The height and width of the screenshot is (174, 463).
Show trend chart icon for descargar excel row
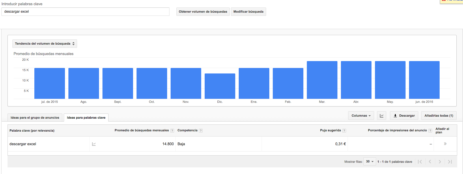pos(94,144)
